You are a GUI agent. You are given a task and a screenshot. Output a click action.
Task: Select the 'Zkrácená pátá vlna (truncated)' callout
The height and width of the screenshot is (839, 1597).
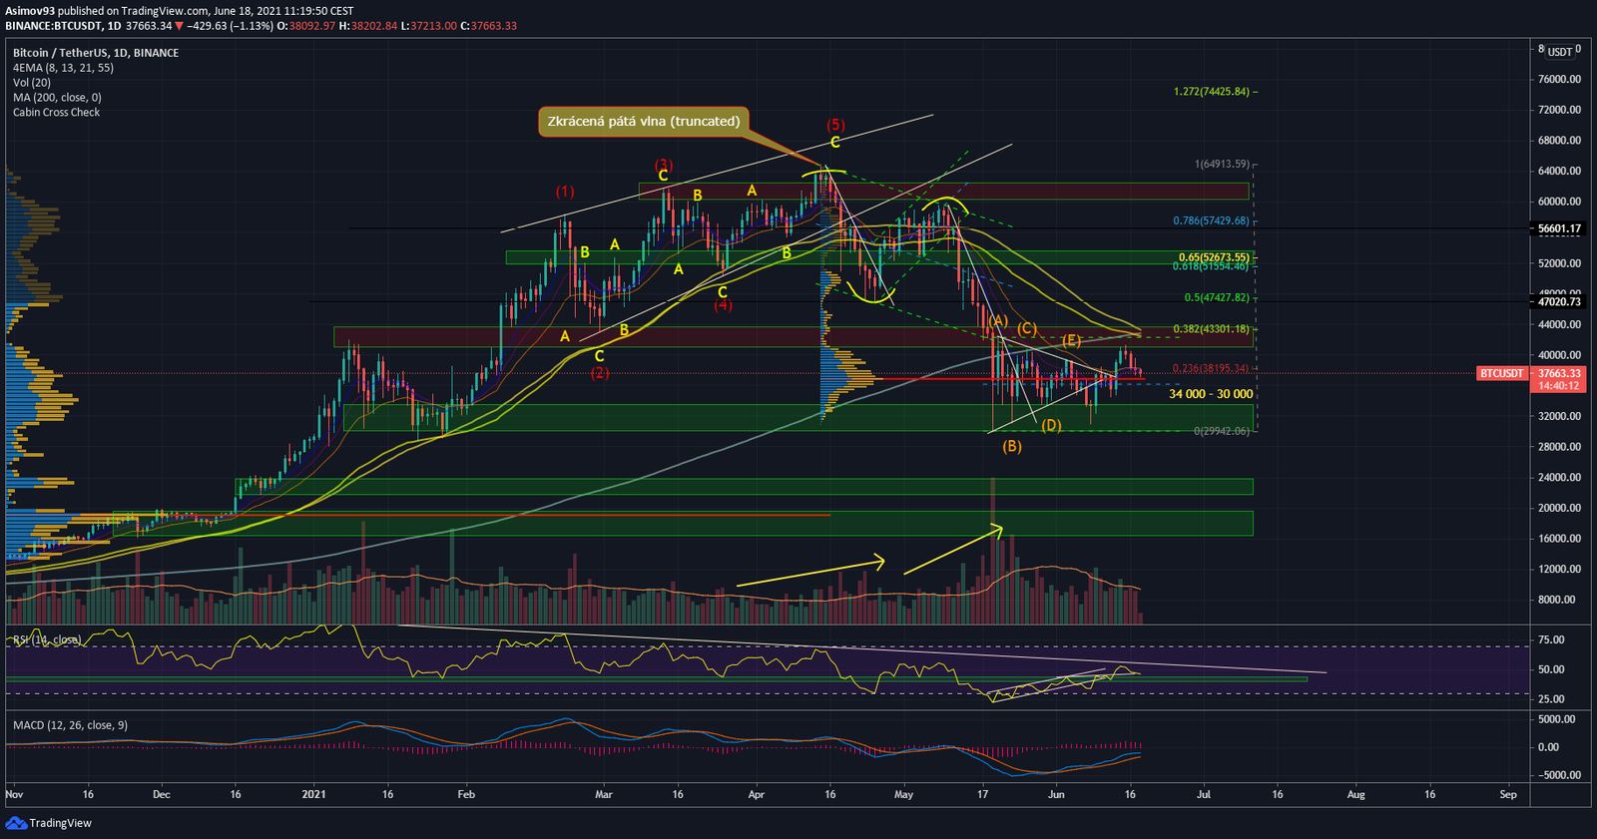(644, 122)
